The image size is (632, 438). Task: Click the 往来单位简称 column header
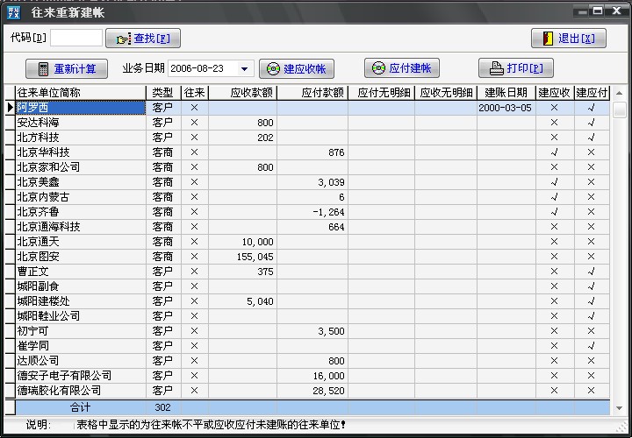pos(81,93)
